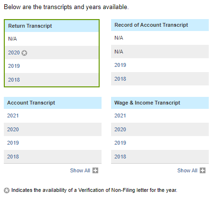The image size is (215, 200).
Task: Open the 2018 Return Transcript
Action: (14, 80)
